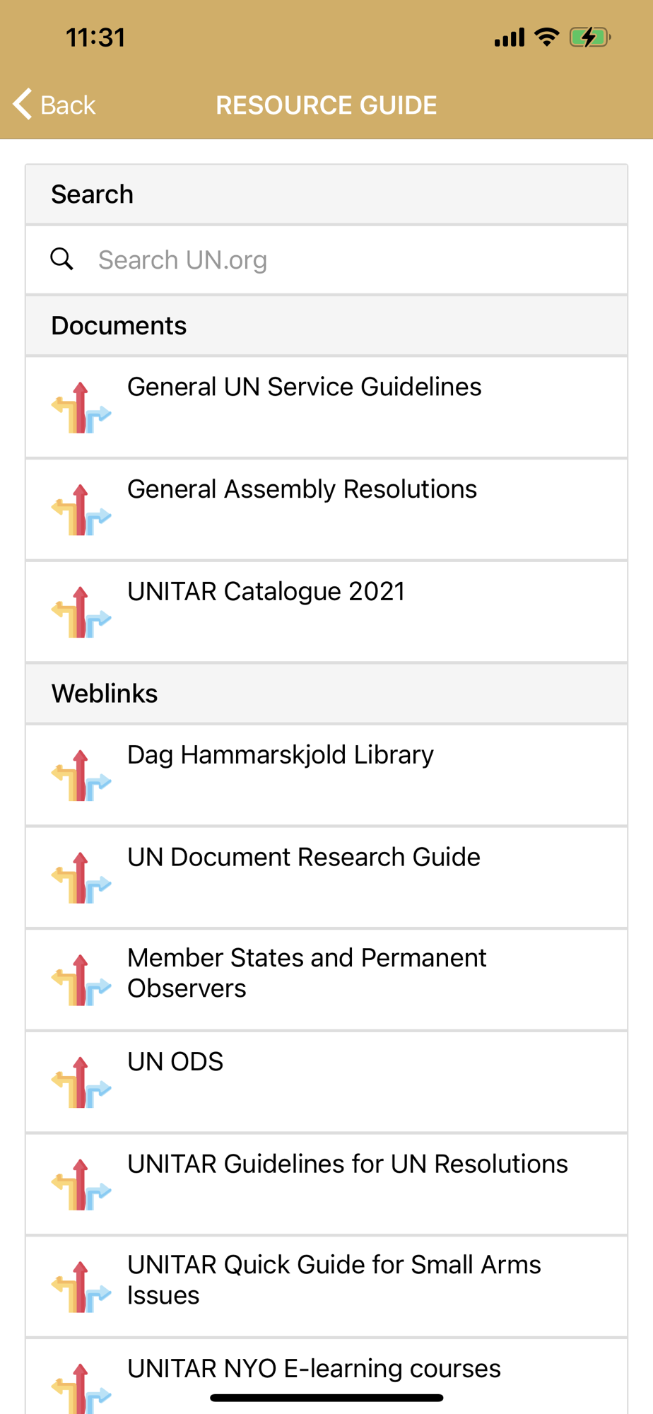The image size is (653, 1414).
Task: Open General UN Service Guidelines document
Action: (326, 407)
